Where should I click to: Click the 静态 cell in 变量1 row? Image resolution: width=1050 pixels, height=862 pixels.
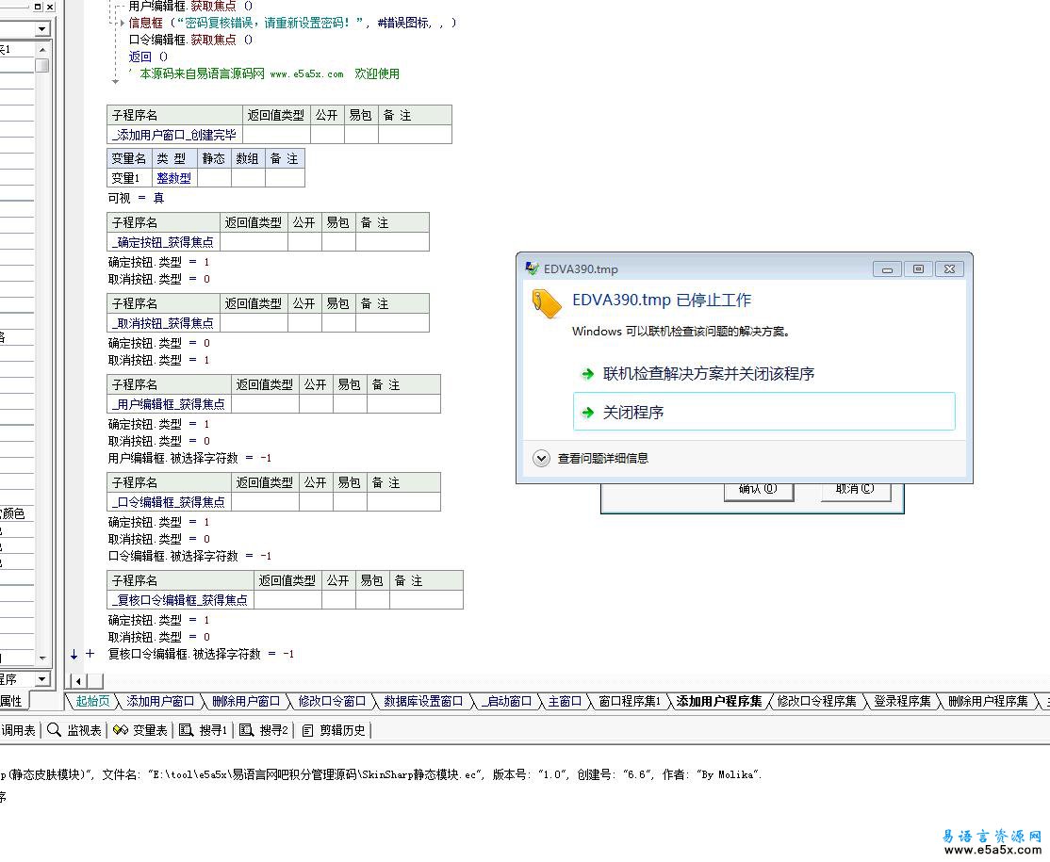(x=214, y=178)
